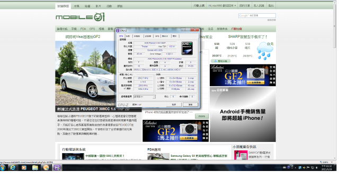Image resolution: width=339 pixels, height=190 pixels.
Task: Open the SPD tab in CPU-Z
Action: [x=157, y=36]
